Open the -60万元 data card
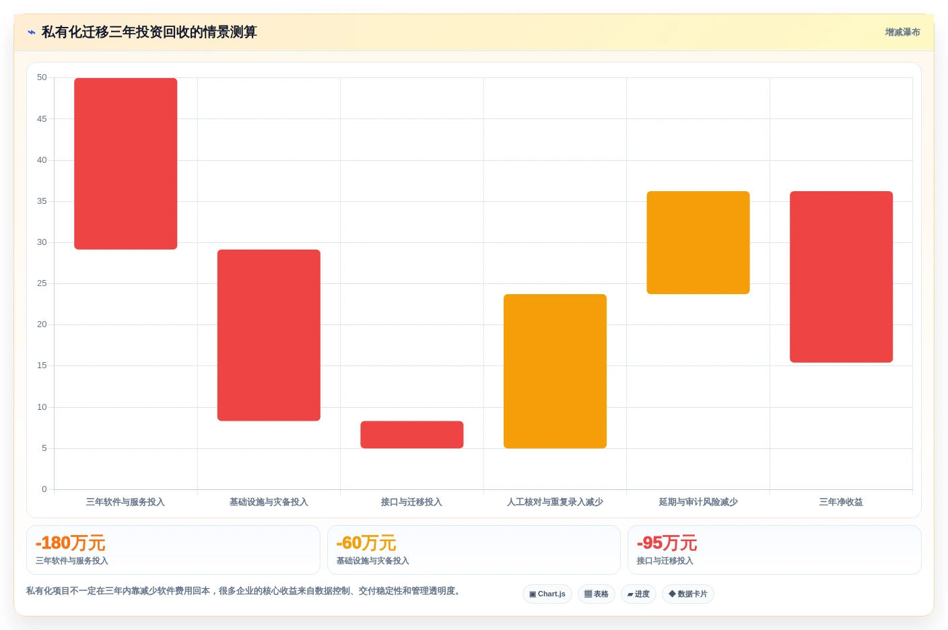The image size is (948, 630). pos(474,550)
